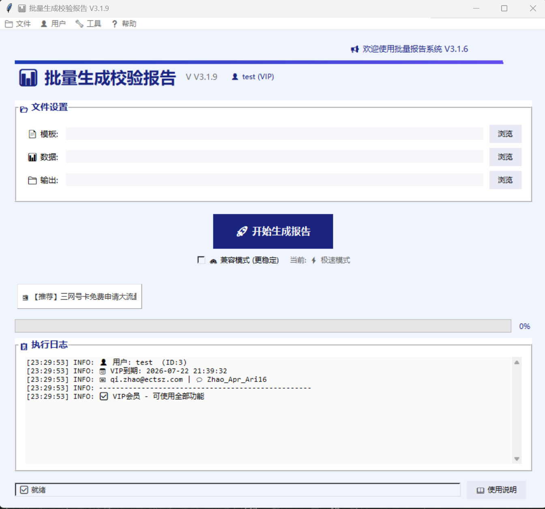Click the check icon next to 就绪 status
Image resolution: width=545 pixels, height=509 pixels.
point(24,490)
